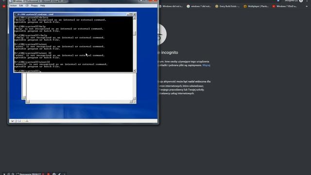Click cmd scrollbar up arrow
This screenshot has width=311, height=175.
tap(134, 18)
